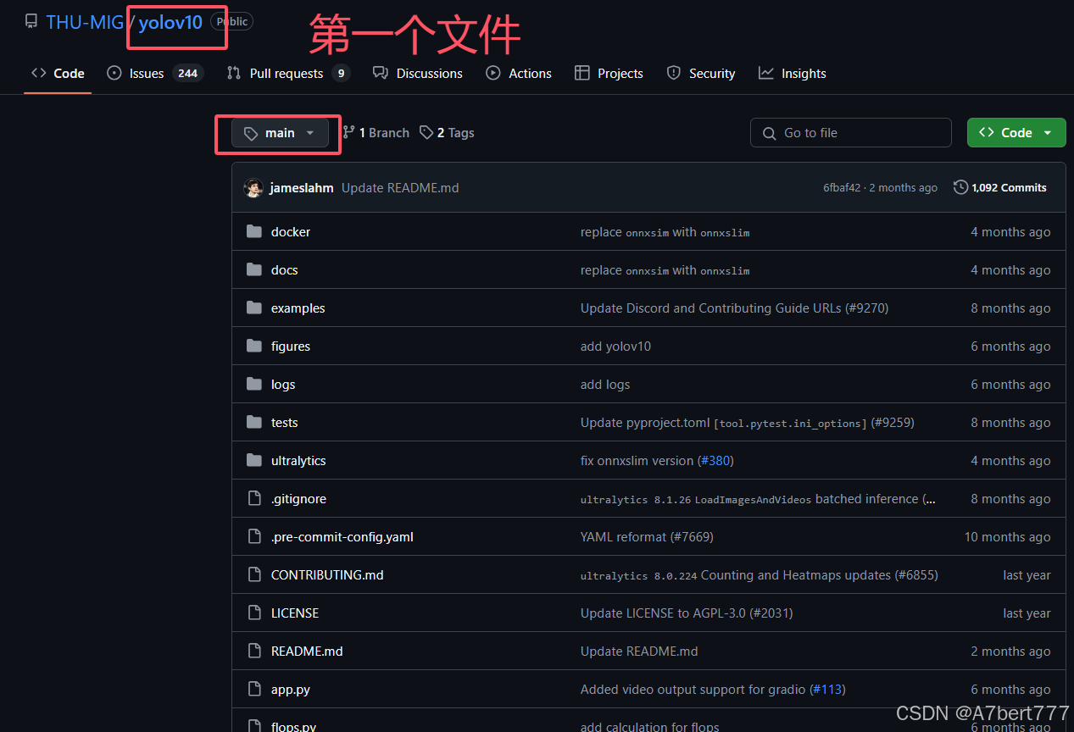
Task: Open the figures folder
Action: pos(291,347)
